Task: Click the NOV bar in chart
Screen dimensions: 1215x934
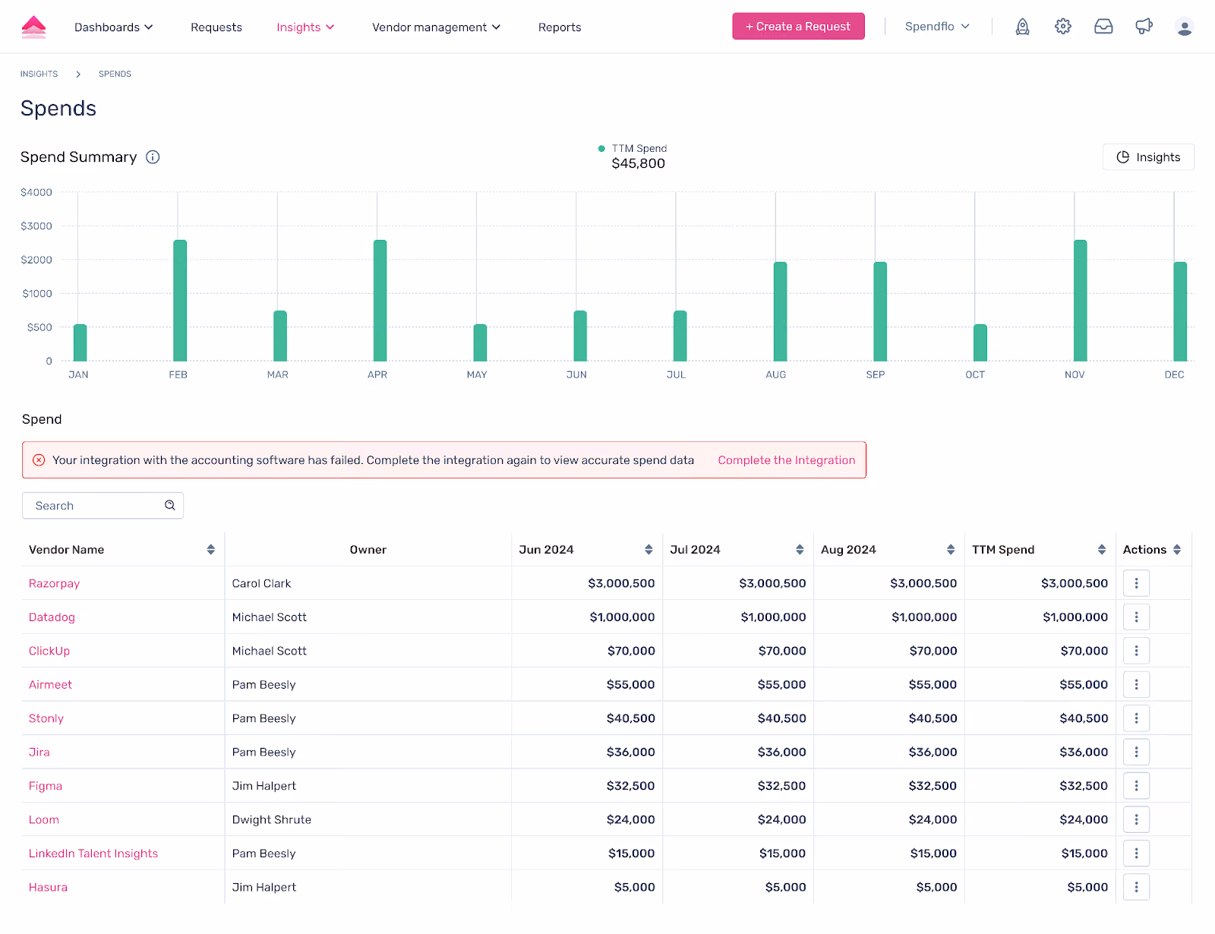Action: [x=1080, y=301]
